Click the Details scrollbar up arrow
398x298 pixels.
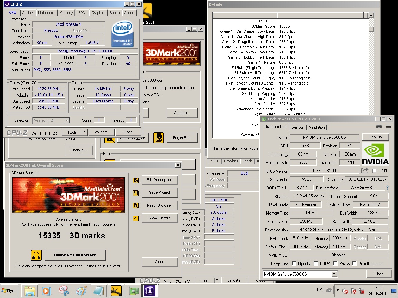371,15
